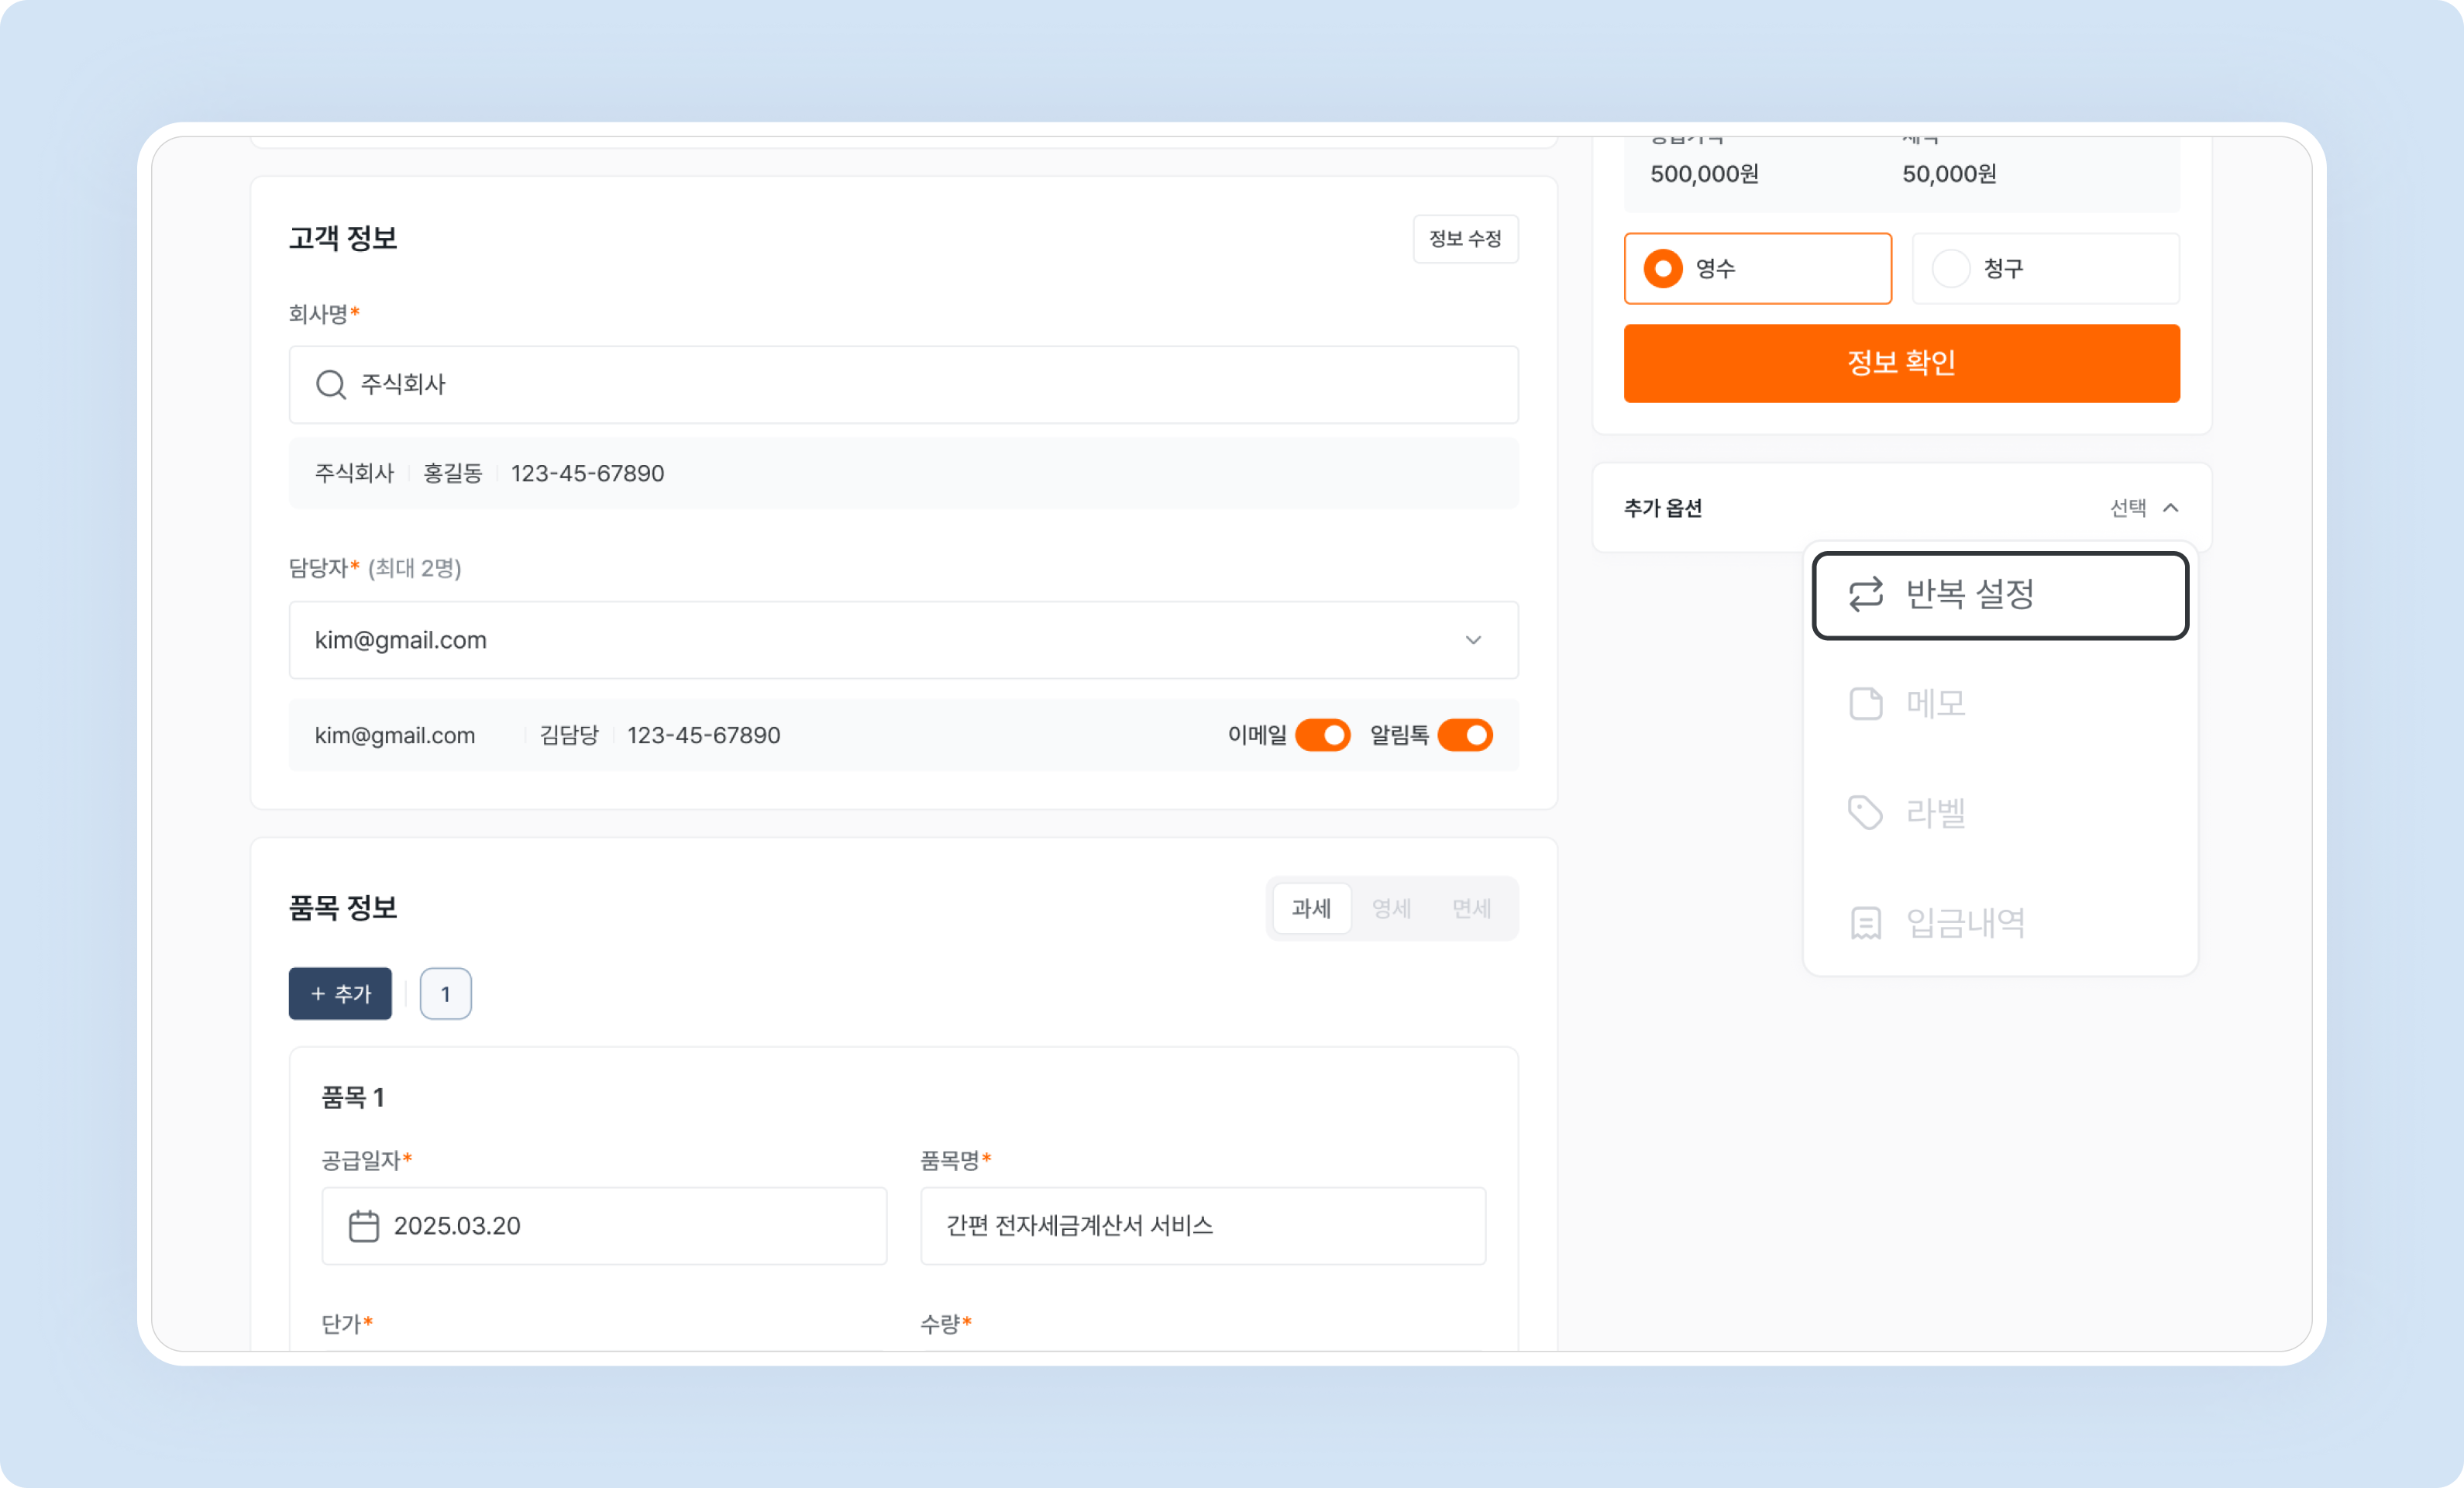2464x1488 pixels.
Task: Select the 청구 radio option
Action: click(x=1950, y=267)
